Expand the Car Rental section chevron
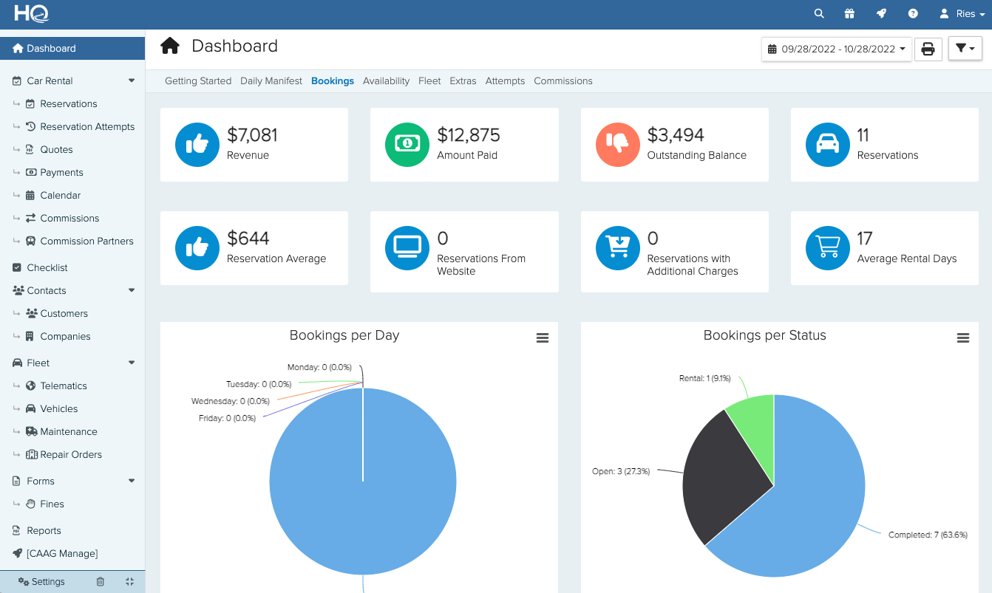Screen dimensions: 992x593 click(132, 80)
